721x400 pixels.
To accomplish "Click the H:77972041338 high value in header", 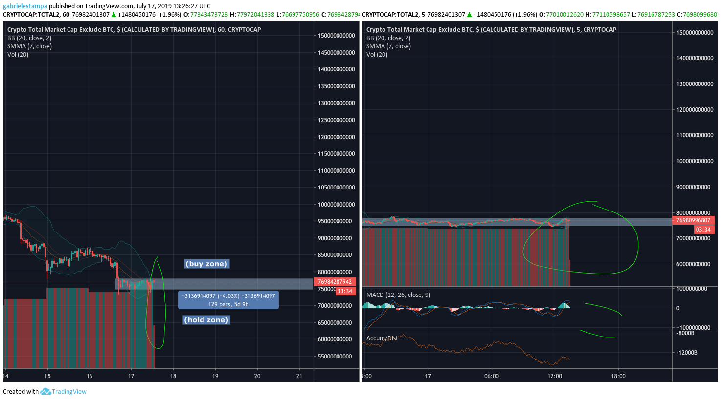I will click(252, 15).
